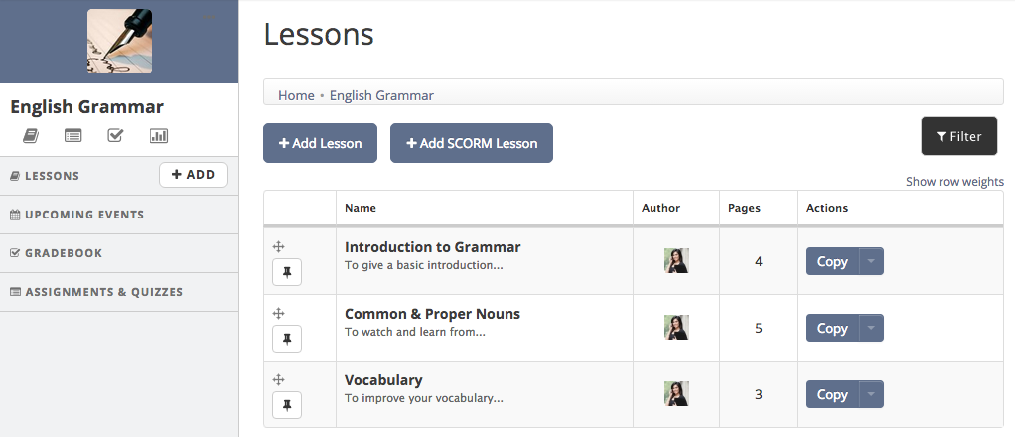Image resolution: width=1015 pixels, height=437 pixels.
Task: Click the drag handle for Vocabulary lesson
Action: 278,380
